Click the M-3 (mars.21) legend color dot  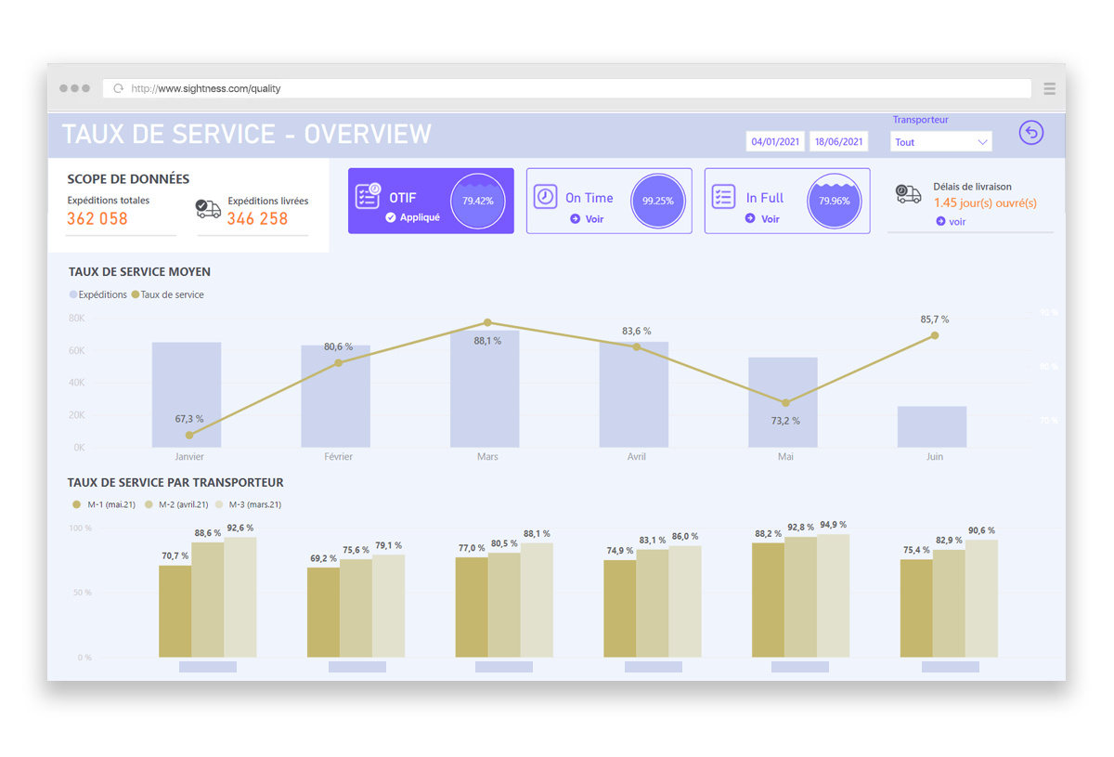(219, 504)
